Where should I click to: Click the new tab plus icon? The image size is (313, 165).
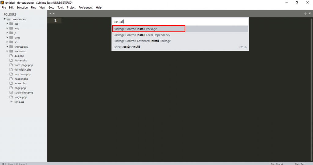coord(305,13)
